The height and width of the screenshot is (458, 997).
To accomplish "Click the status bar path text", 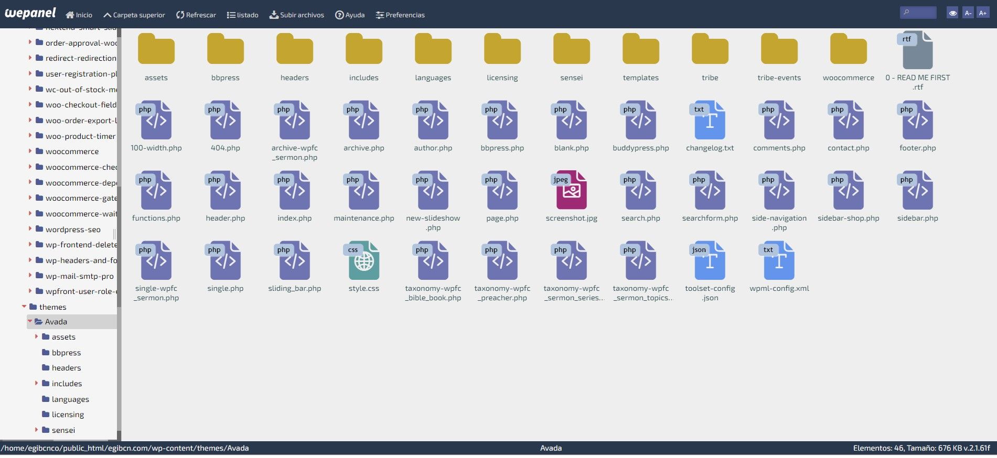I will coord(125,448).
